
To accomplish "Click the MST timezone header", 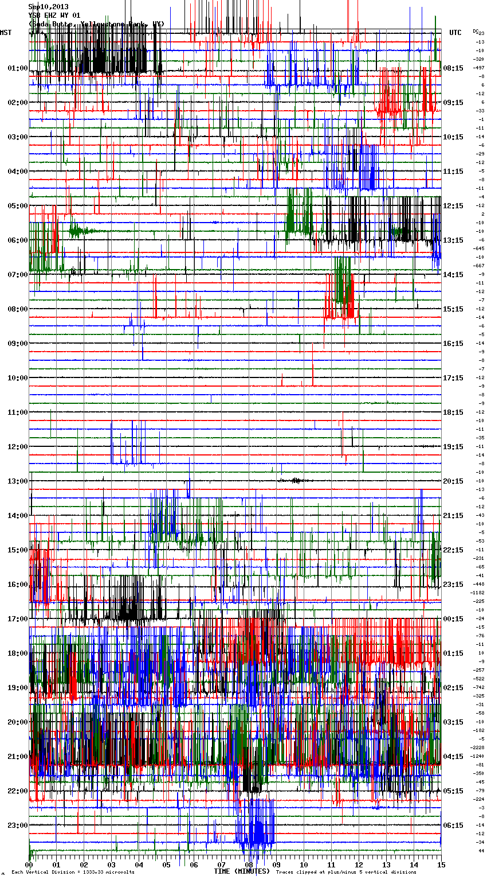I will click(x=6, y=33).
